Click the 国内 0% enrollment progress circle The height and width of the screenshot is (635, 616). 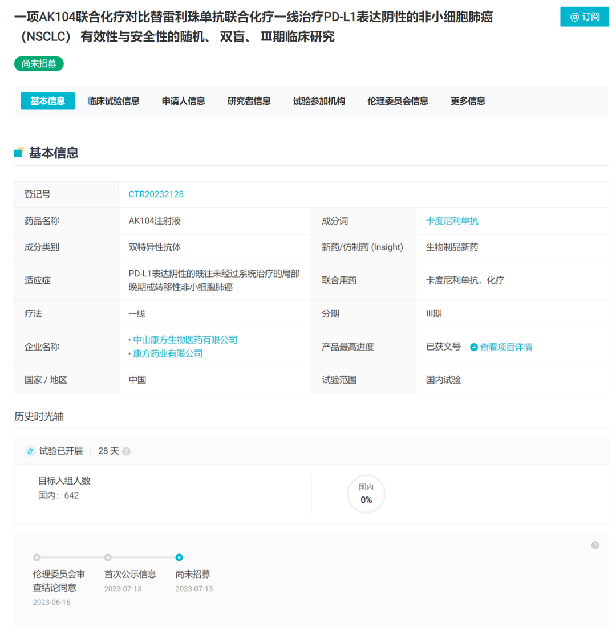(x=366, y=494)
